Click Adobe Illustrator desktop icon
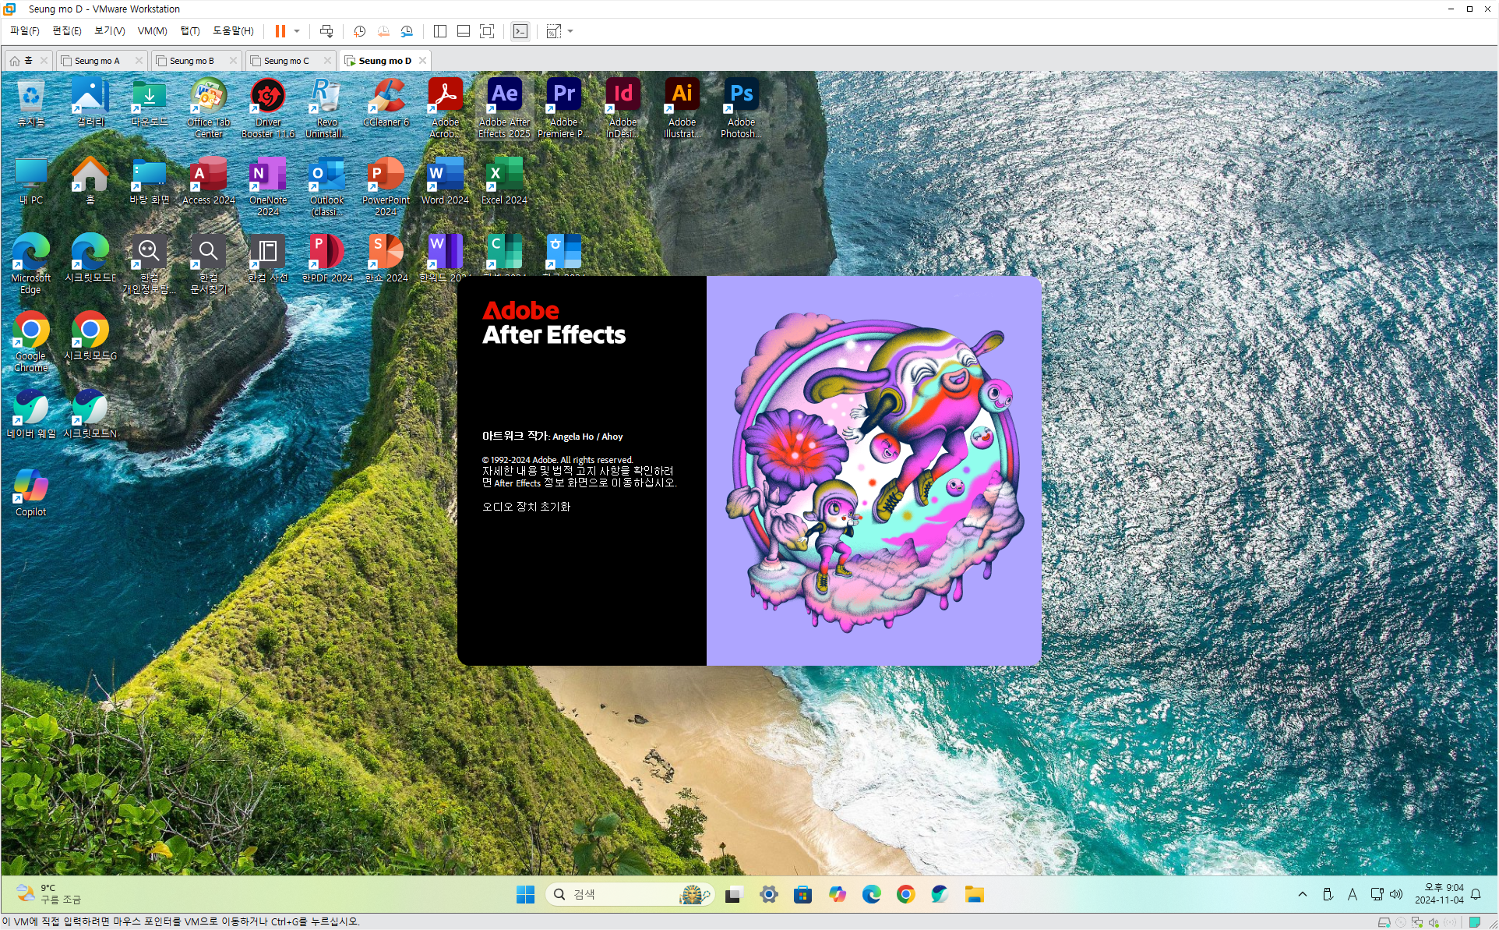Viewport: 1499px width, 930px height. pyautogui.click(x=682, y=108)
